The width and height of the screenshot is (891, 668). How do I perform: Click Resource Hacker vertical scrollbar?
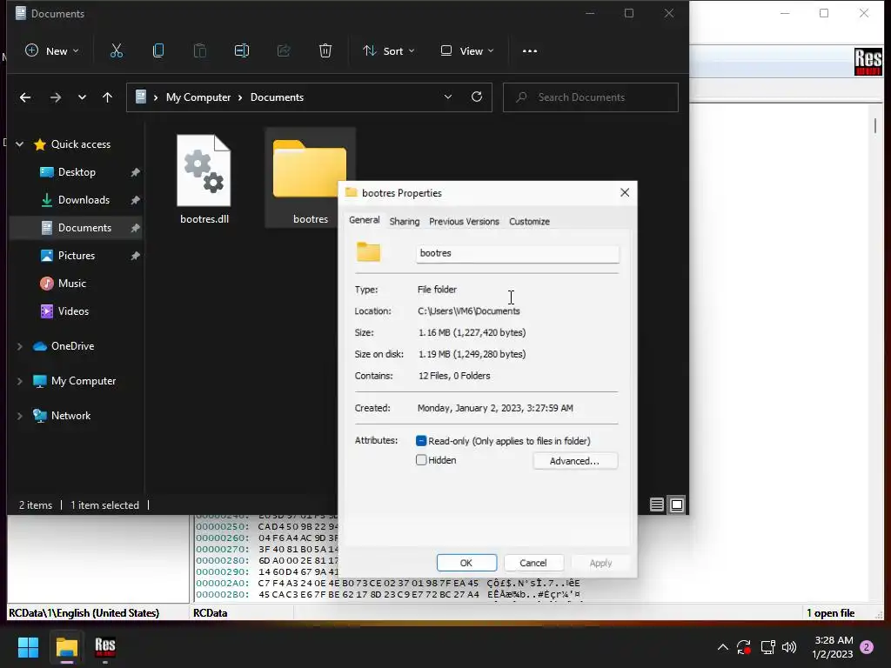[x=875, y=125]
